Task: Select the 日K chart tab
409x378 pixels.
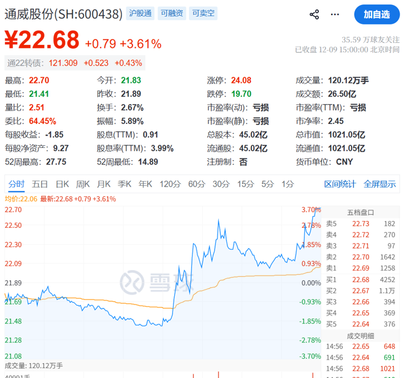Action: pos(63,183)
